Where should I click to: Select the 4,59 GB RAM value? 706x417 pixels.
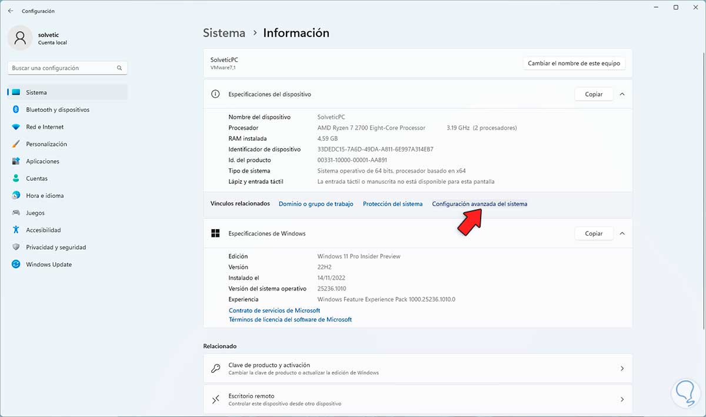point(327,138)
